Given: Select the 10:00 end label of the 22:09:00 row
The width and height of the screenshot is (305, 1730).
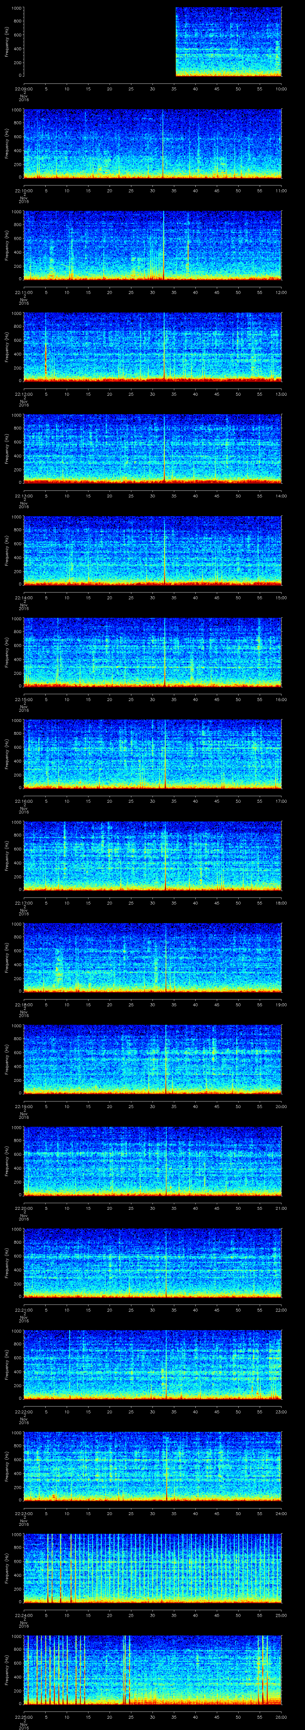Looking at the screenshot, I should point(281,89).
